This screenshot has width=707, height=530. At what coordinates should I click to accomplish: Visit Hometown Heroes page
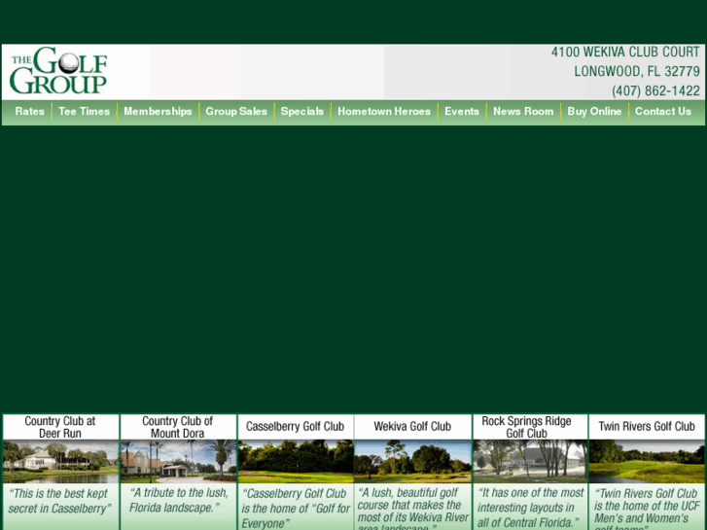384,112
